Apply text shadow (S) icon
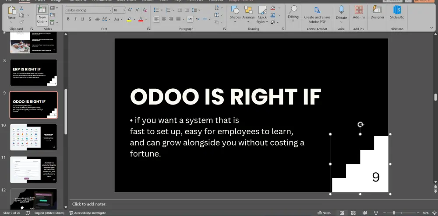 90,19
